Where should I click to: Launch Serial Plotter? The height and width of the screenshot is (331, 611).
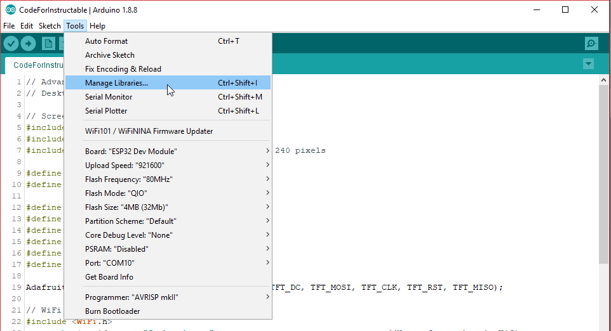tap(168, 111)
